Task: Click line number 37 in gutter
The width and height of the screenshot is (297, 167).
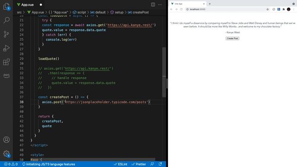Action: point(21,97)
